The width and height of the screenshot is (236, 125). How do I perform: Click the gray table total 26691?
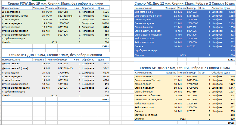tap(105, 99)
